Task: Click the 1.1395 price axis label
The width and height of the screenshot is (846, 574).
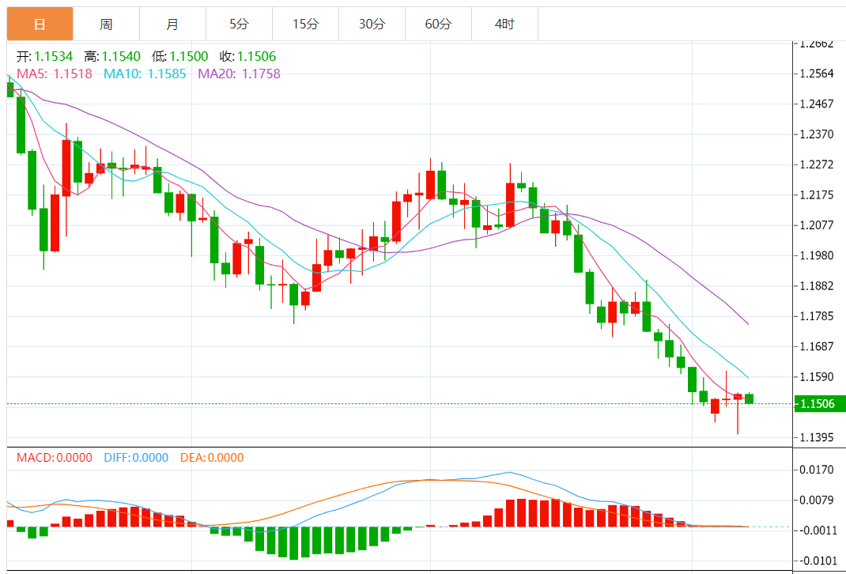Action: point(816,437)
